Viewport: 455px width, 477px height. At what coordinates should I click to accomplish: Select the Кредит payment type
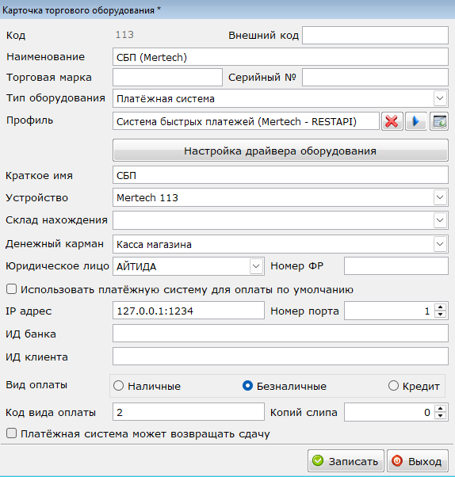[393, 386]
